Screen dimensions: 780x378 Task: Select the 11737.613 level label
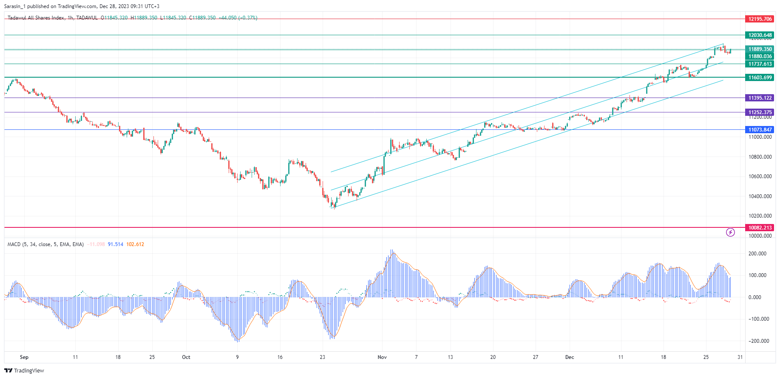760,64
